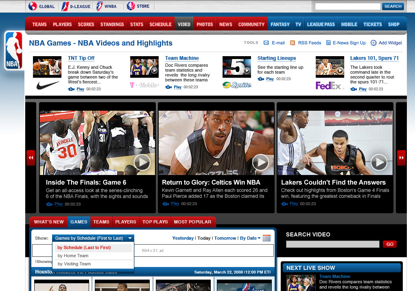Open the D-LEAGUE section from the top bar
415x291 pixels.
(76, 6)
